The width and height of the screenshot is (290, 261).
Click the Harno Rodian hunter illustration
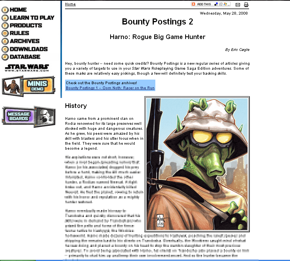click(197, 164)
